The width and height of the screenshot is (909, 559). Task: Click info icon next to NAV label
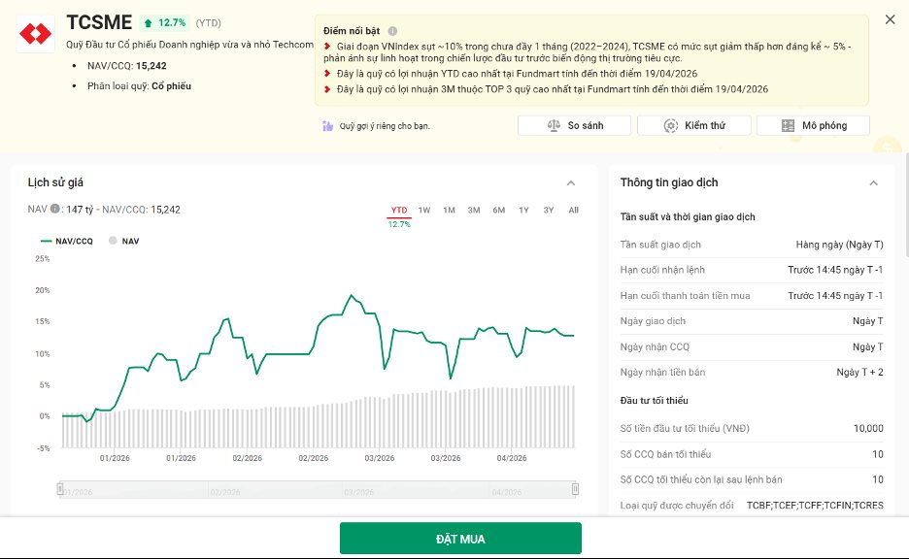point(55,209)
